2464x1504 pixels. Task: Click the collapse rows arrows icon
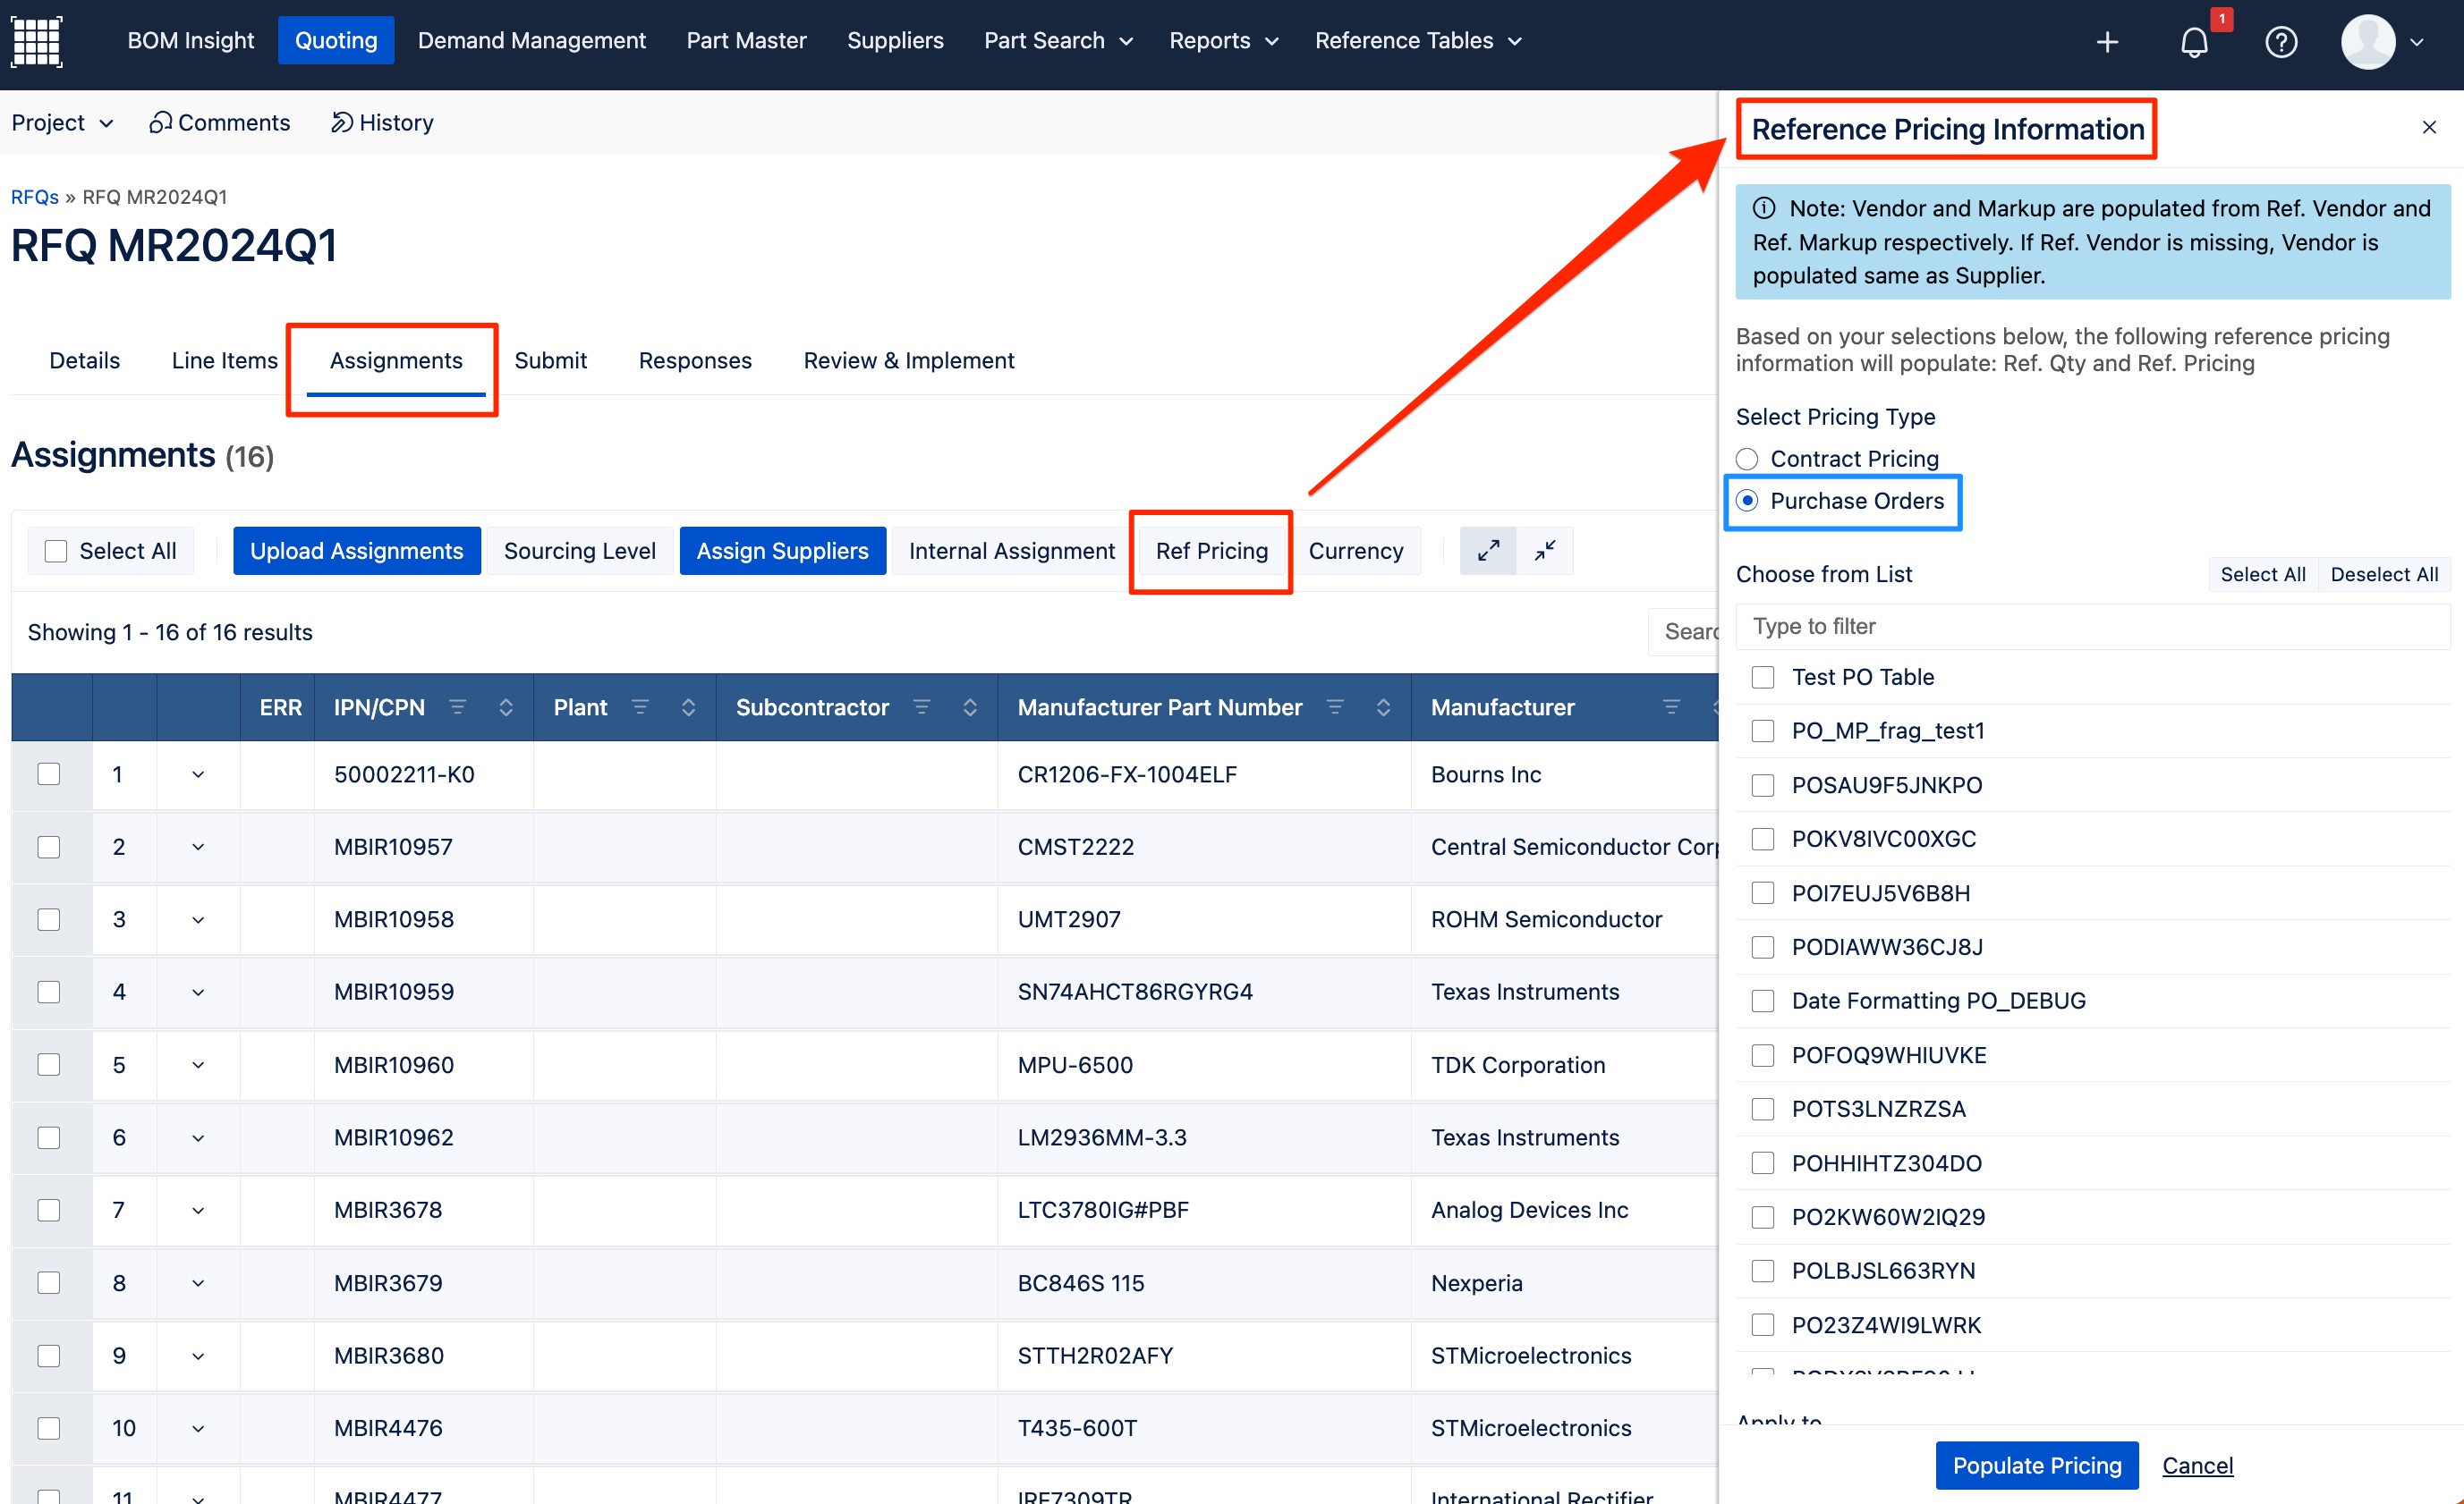pyautogui.click(x=1544, y=551)
